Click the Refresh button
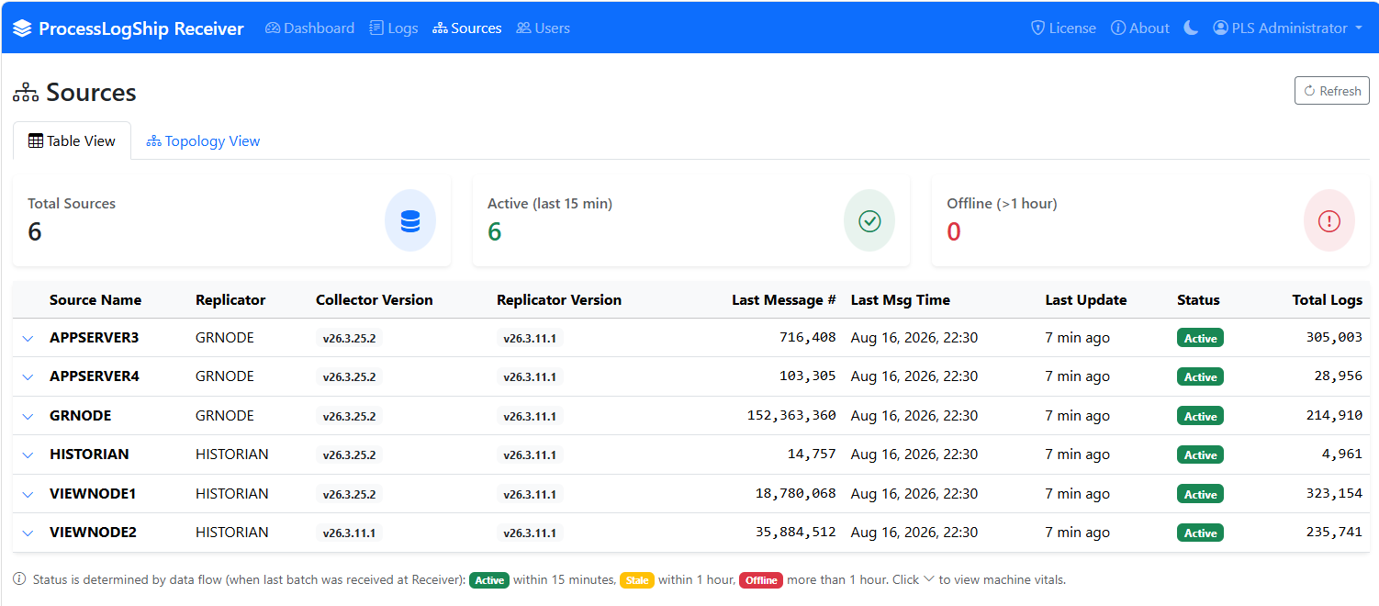This screenshot has height=606, width=1379. 1332,91
